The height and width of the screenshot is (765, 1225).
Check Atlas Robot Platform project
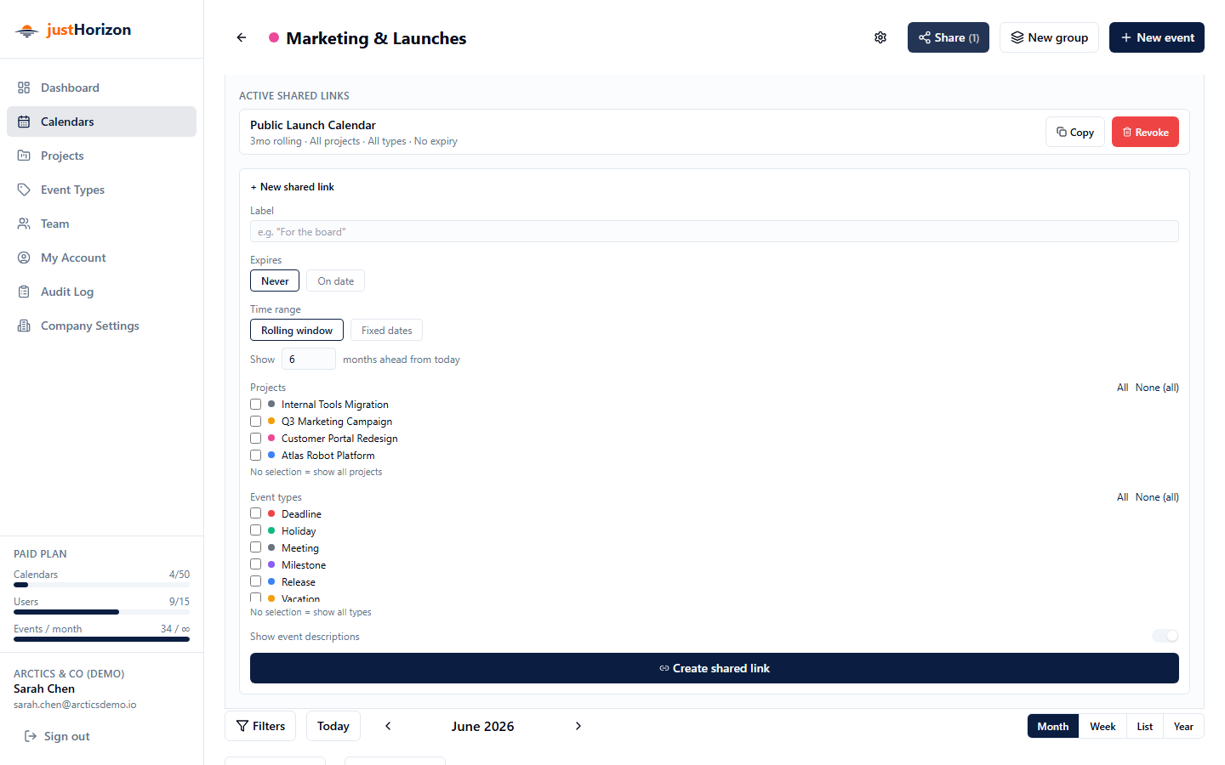click(x=255, y=456)
